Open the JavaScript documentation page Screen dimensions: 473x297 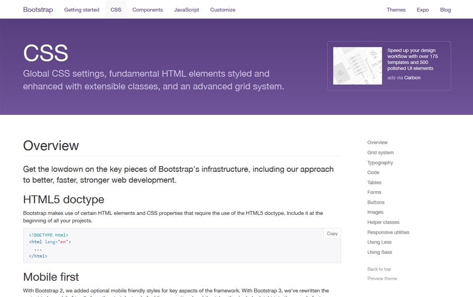pos(186,9)
